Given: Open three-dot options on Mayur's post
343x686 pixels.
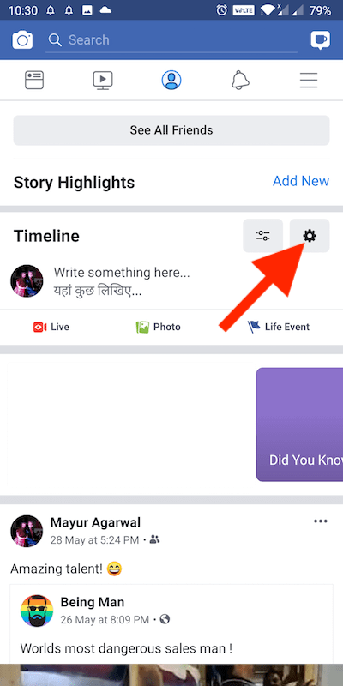Looking at the screenshot, I should tap(321, 521).
